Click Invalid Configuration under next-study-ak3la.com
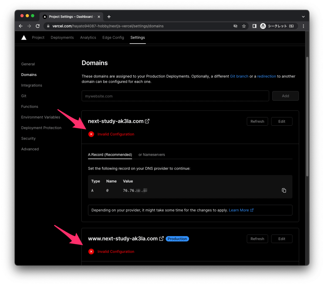 [116, 134]
